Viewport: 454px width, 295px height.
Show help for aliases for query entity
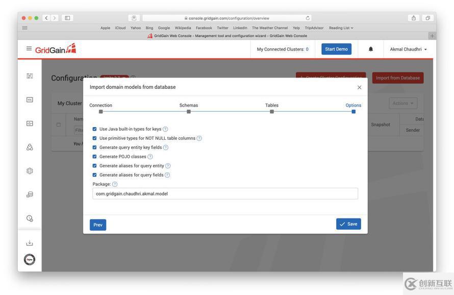(x=168, y=166)
